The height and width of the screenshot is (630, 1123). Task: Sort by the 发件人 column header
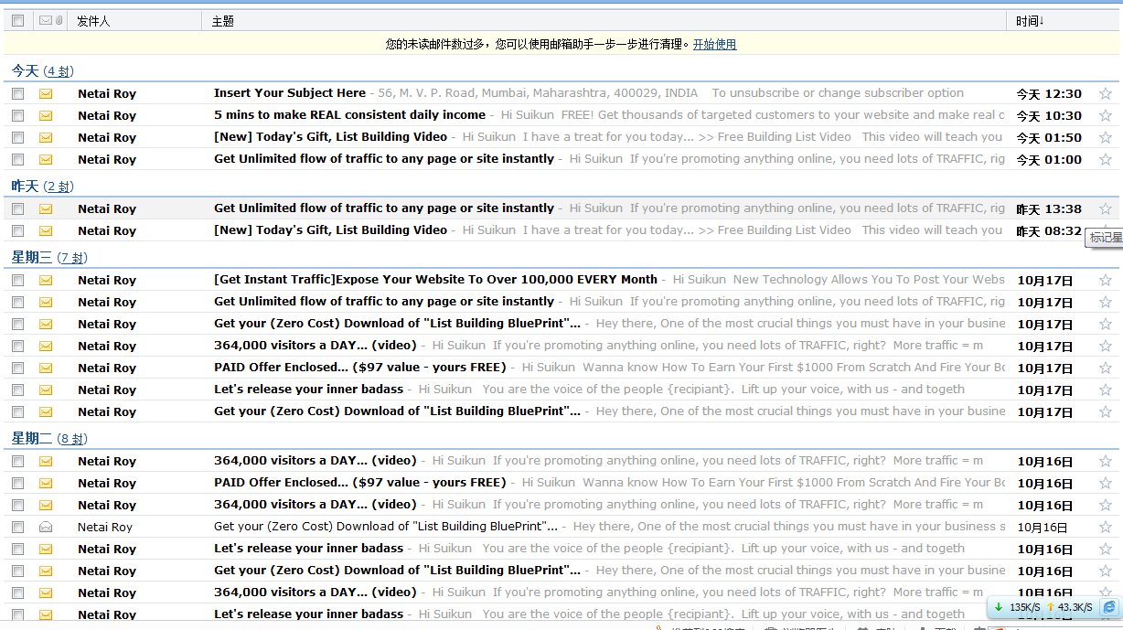(x=93, y=21)
